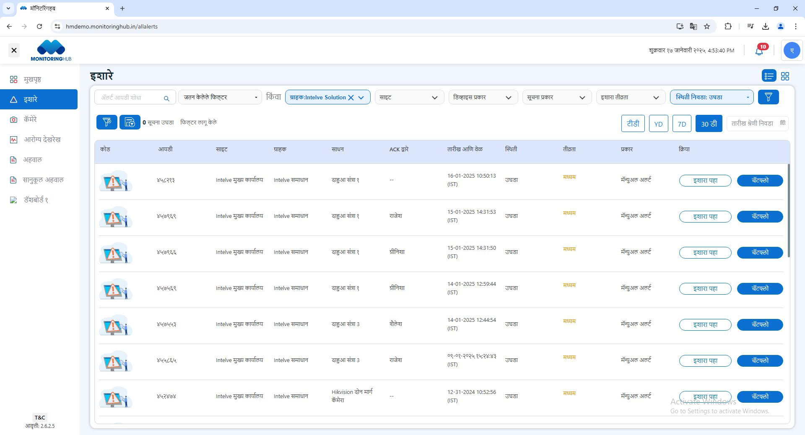Viewport: 805px width, 435px height.
Task: Expand the जतन केलेले फिल्टर dropdown
Action: 220,97
